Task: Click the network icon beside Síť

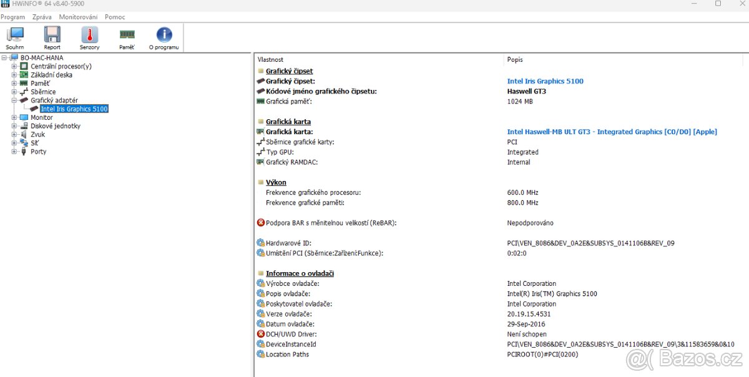Action: 23,143
